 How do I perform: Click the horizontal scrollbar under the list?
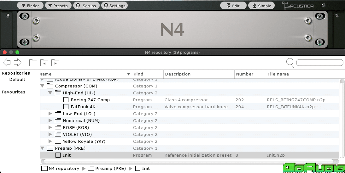point(190,161)
